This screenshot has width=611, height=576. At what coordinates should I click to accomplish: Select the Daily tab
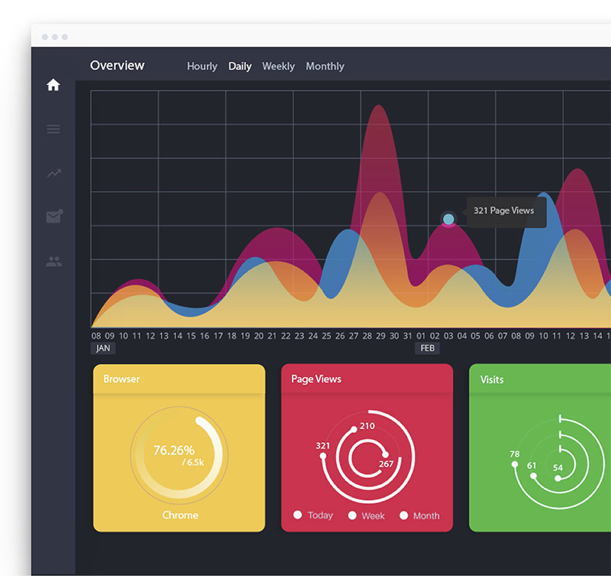[240, 67]
